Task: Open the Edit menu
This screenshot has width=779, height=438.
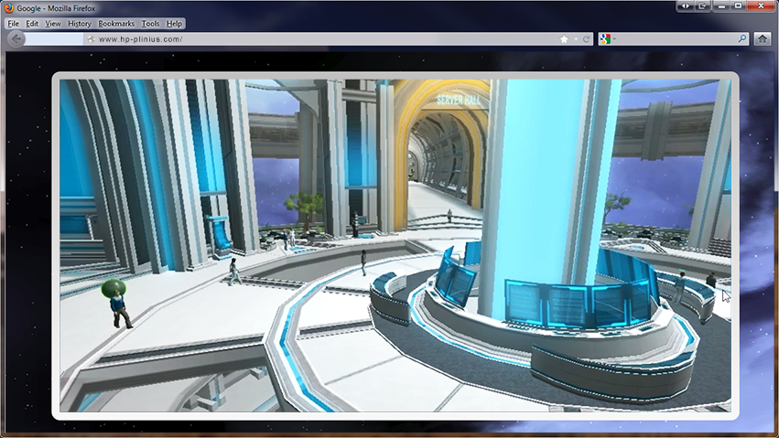Action: click(32, 23)
